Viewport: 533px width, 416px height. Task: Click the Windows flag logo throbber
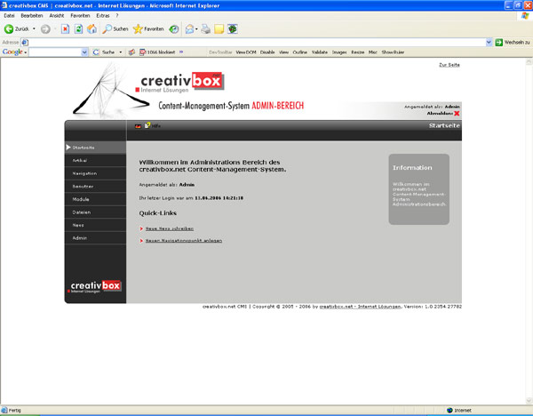click(525, 16)
